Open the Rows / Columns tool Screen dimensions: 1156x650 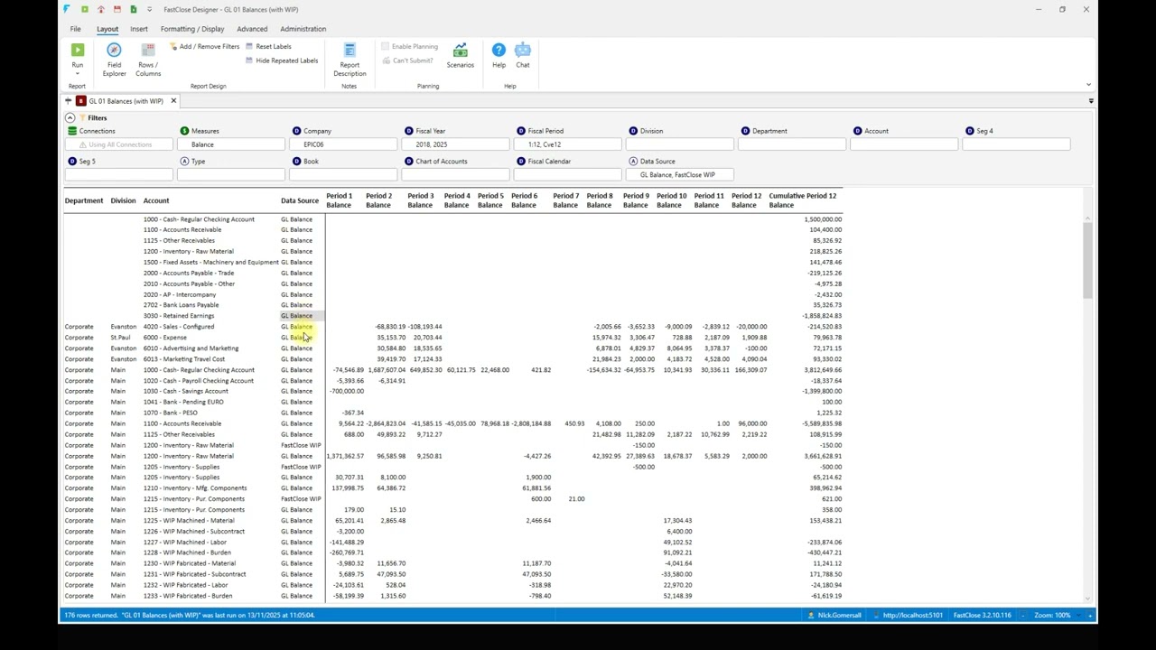[148, 60]
